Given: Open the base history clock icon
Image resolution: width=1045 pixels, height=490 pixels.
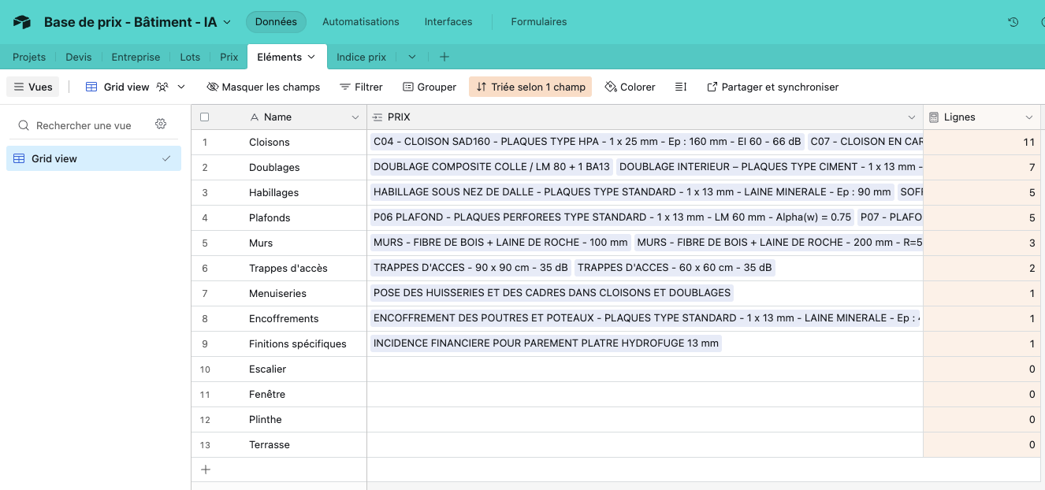Looking at the screenshot, I should [x=1013, y=22].
